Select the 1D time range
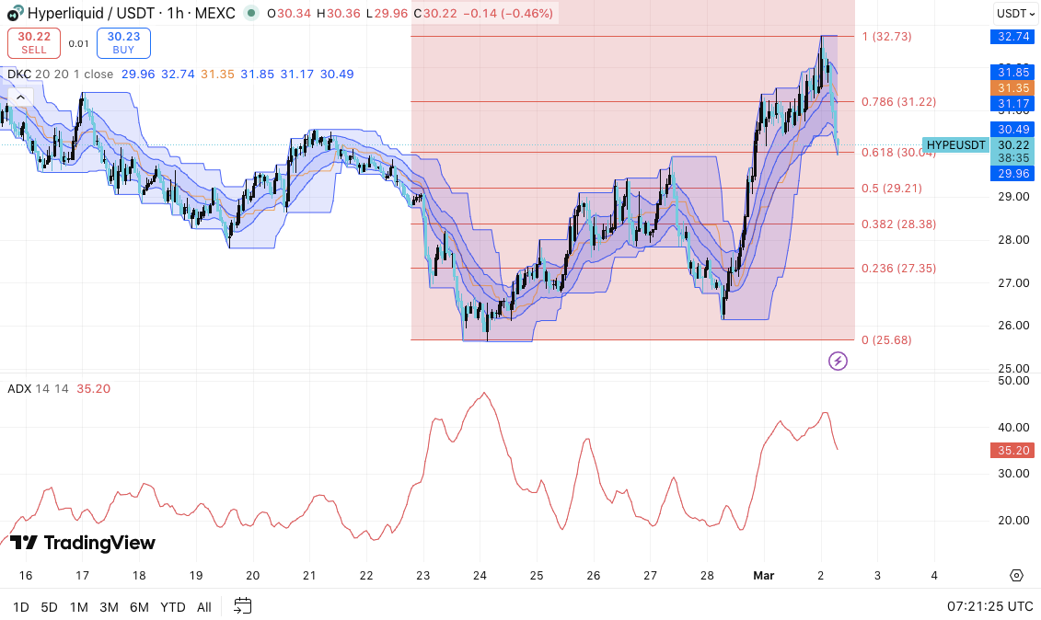This screenshot has height=620, width=1041. (20, 607)
